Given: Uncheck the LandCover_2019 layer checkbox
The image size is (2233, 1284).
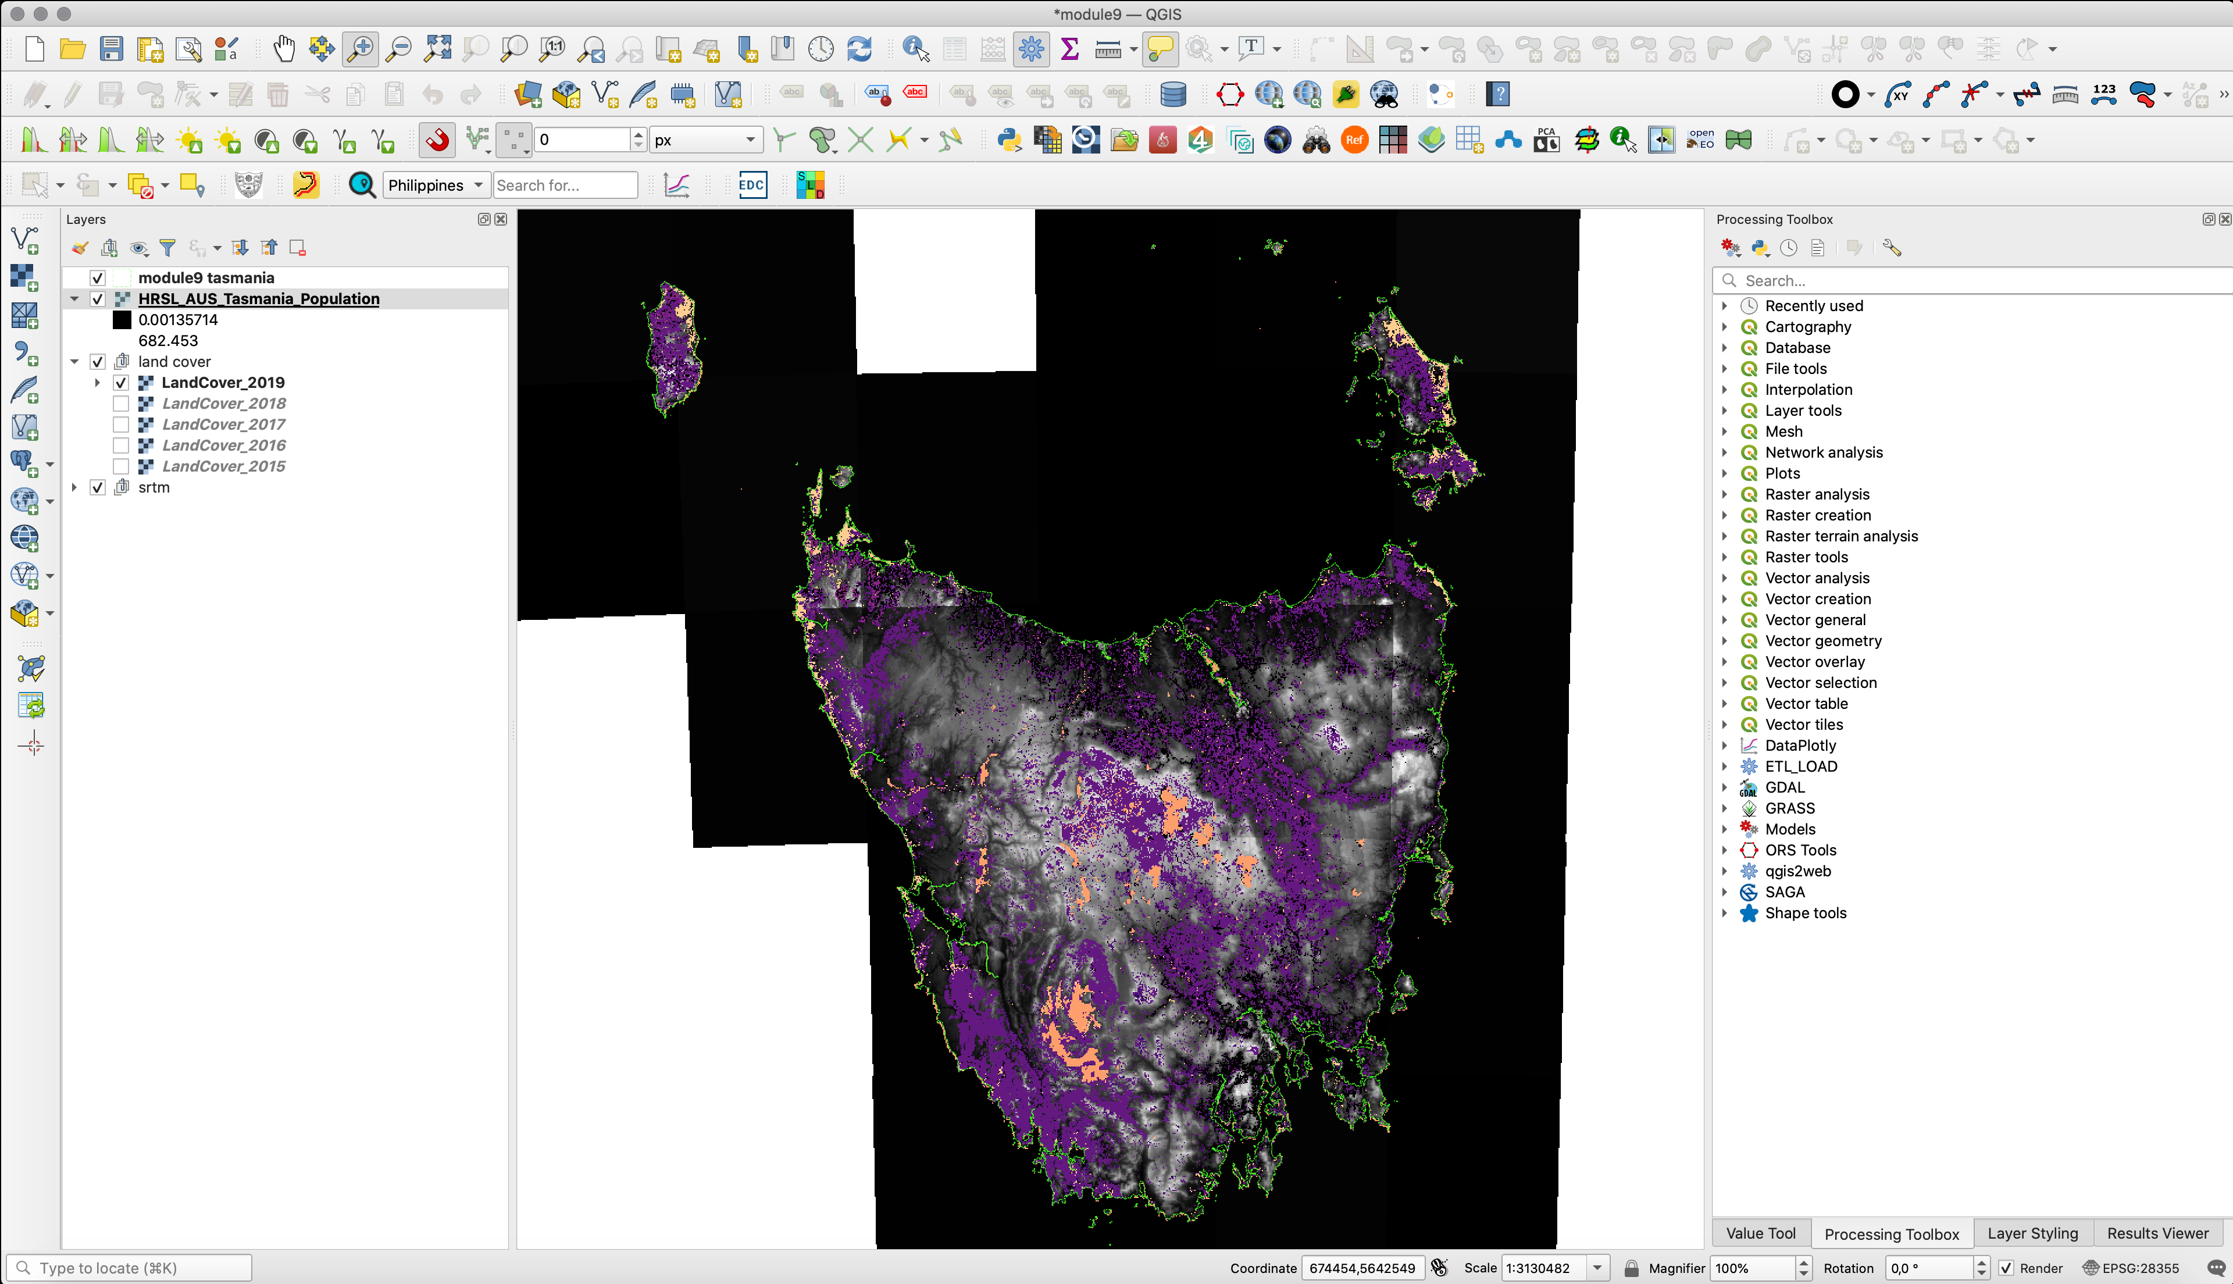Looking at the screenshot, I should click(x=121, y=383).
